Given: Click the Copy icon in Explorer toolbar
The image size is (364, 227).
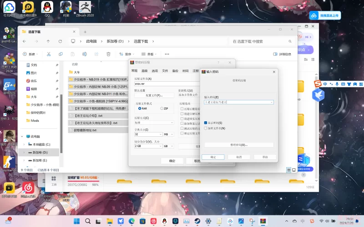Looking at the screenshot, I should [61, 54].
